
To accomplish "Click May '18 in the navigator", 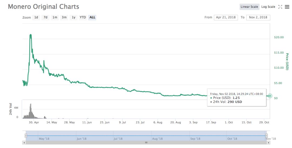I will click(44, 139).
